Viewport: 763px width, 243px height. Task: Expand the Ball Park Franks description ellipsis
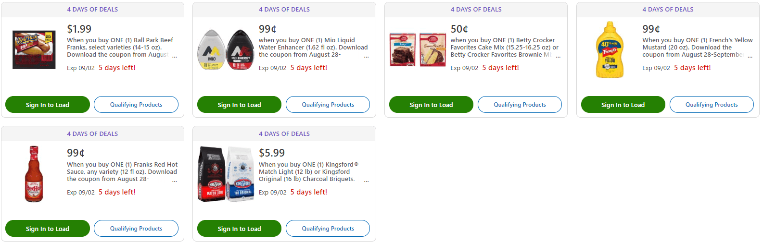click(175, 57)
